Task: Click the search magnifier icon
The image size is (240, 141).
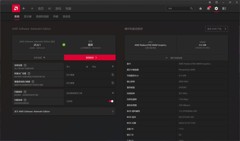Action: pyautogui.click(x=191, y=8)
